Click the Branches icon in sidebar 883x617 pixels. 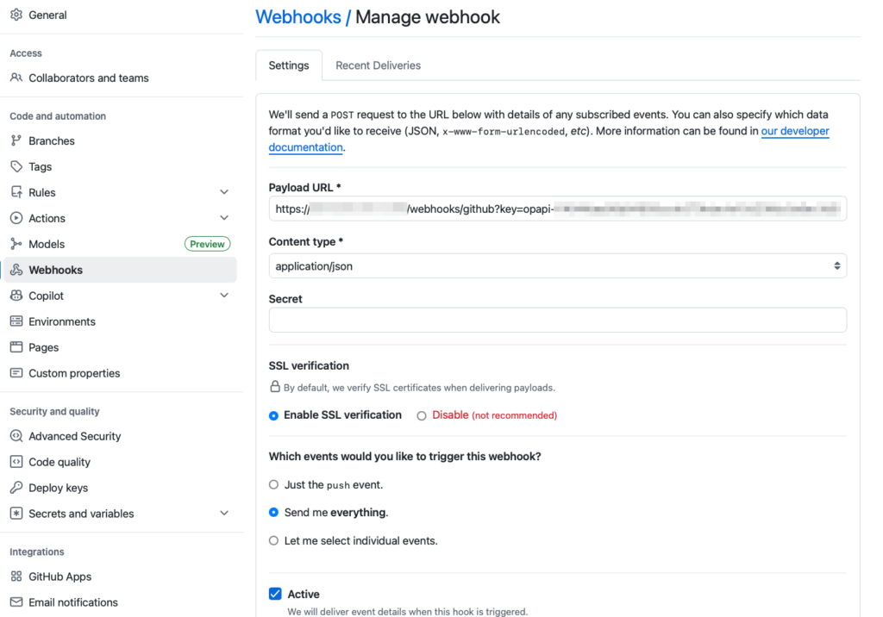point(16,140)
